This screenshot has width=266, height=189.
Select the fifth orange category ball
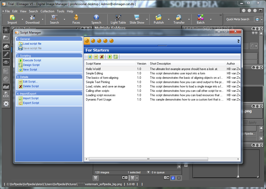click(x=111, y=41)
